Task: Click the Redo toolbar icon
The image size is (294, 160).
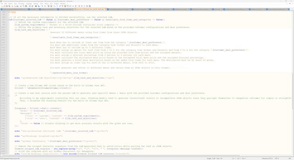Action: coord(32,6)
